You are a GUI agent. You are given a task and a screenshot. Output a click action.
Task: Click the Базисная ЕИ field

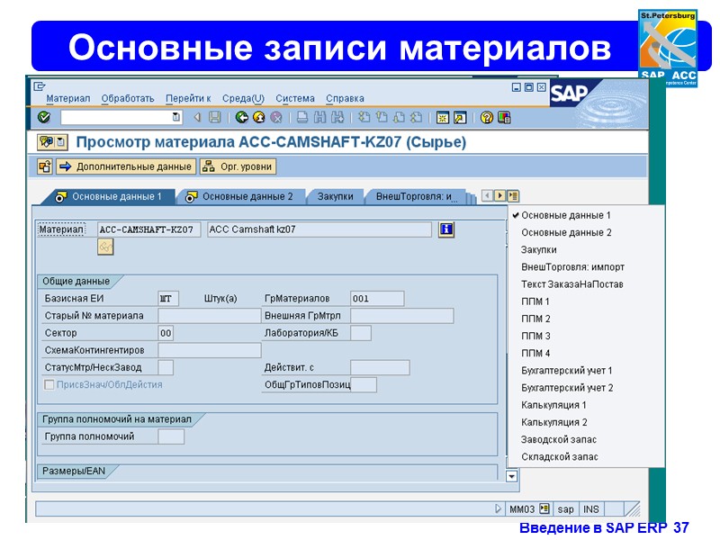pos(168,299)
